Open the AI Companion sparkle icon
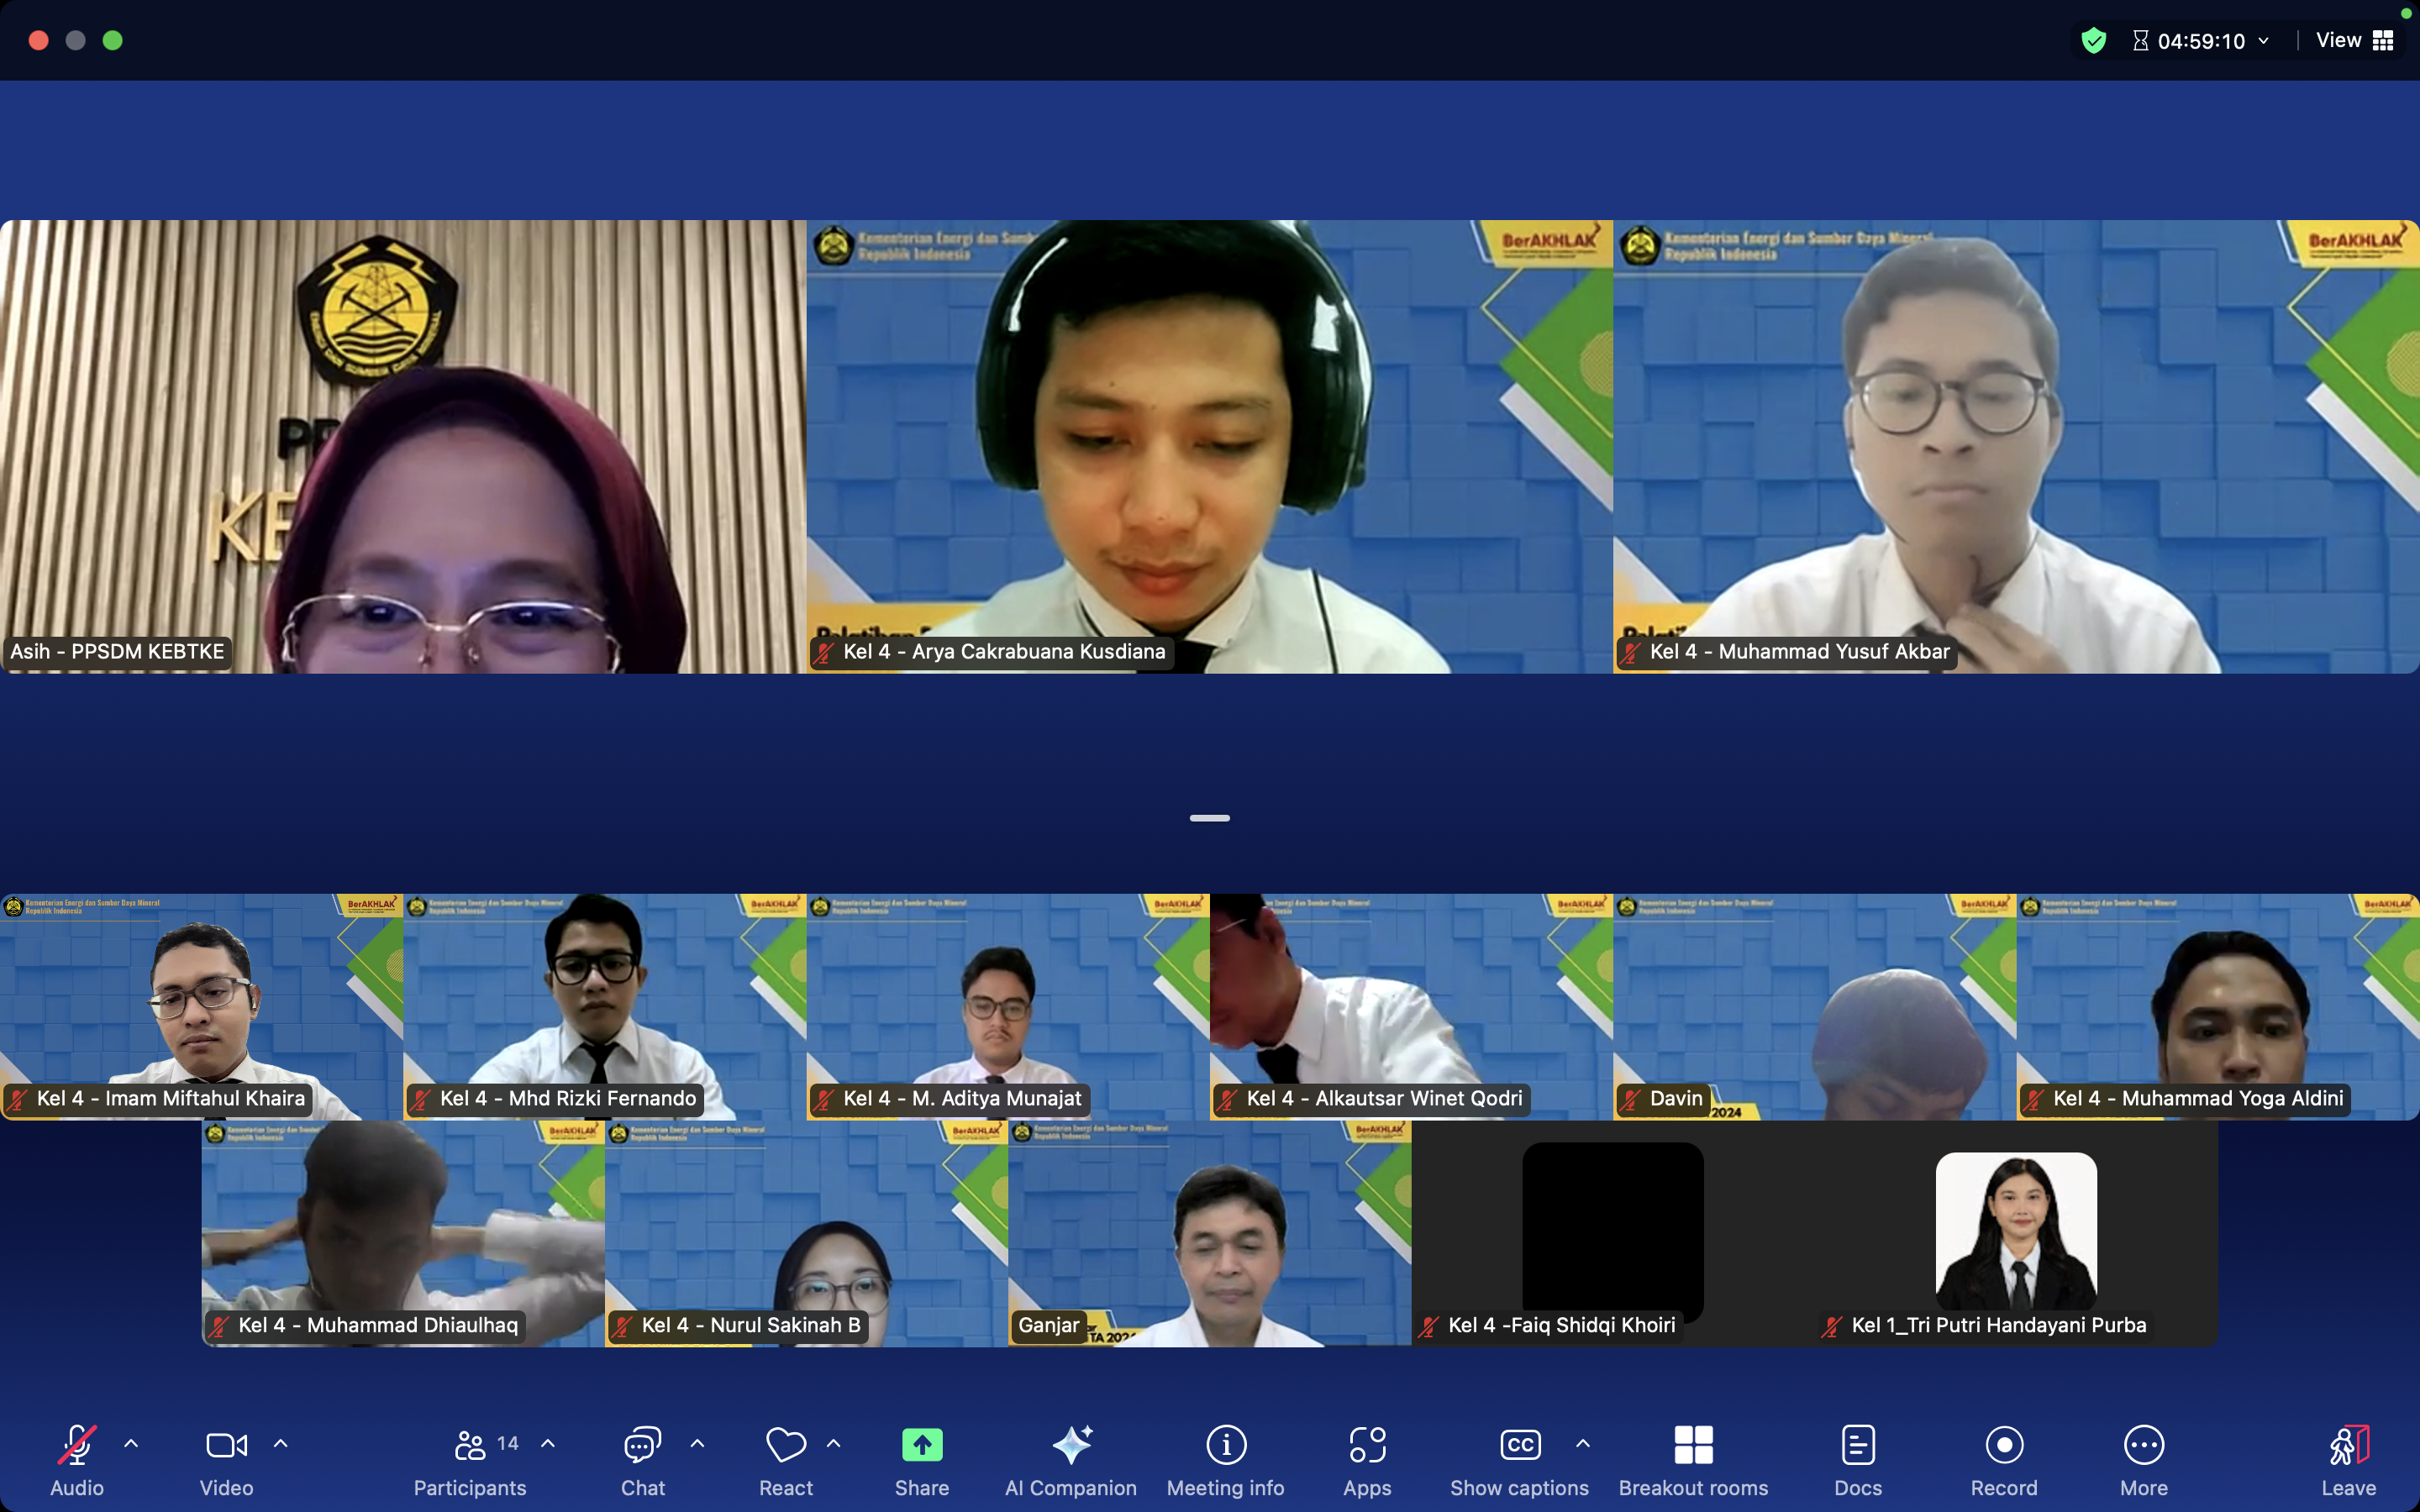The image size is (2420, 1512). pos(1071,1445)
